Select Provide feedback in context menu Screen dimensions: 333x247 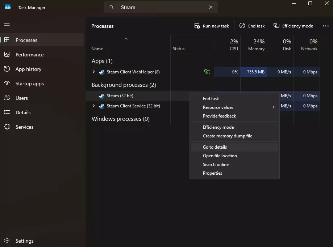[235, 116]
